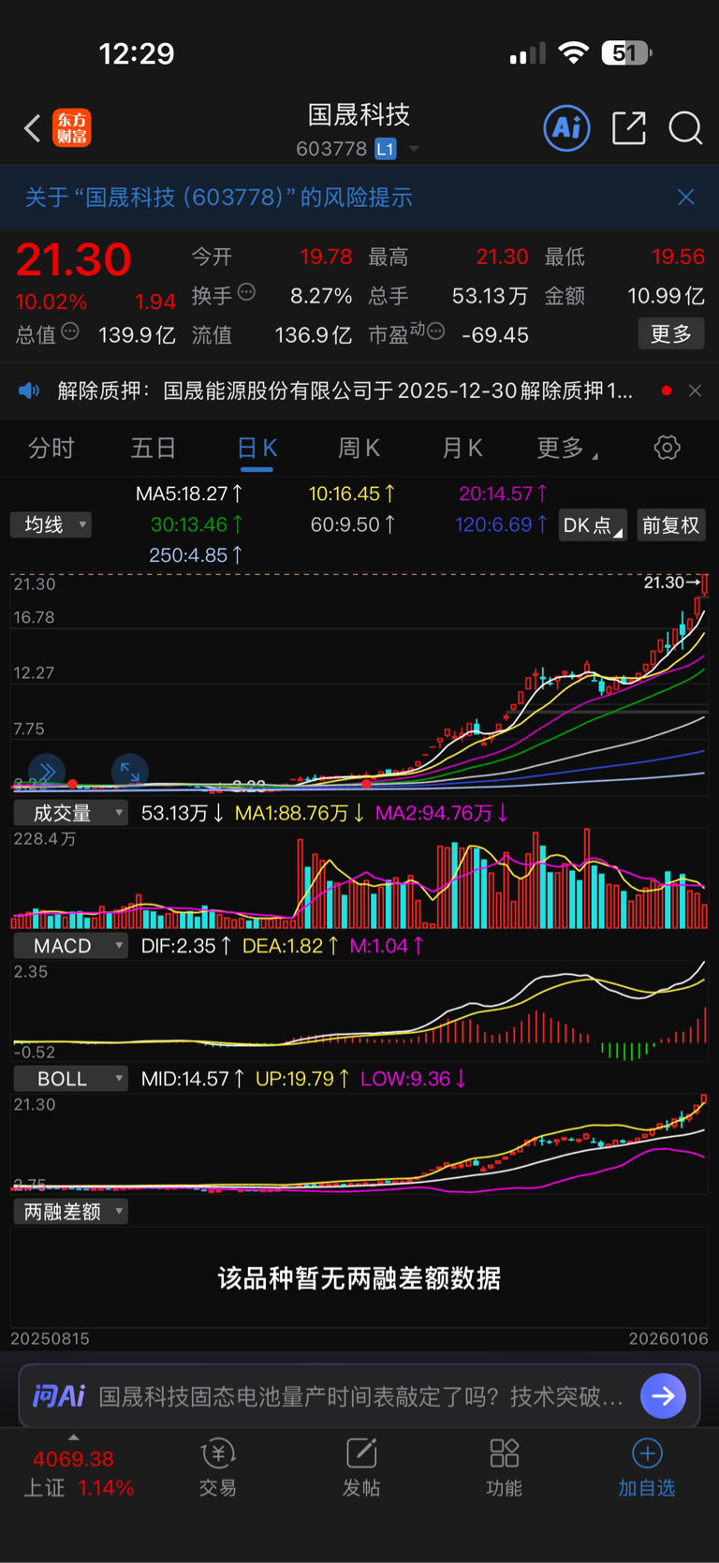Image resolution: width=719 pixels, height=1563 pixels.
Task: Close the risk warning banner
Action: click(x=686, y=197)
